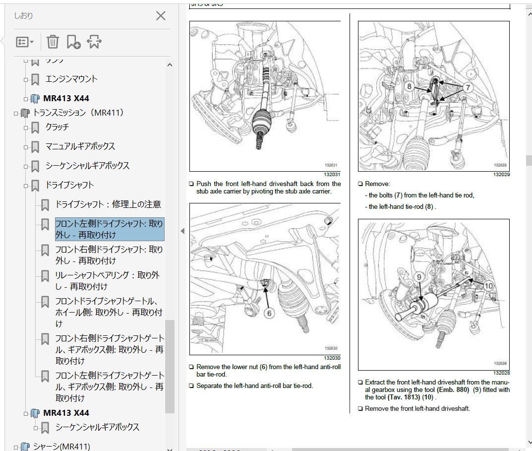Open ドライブシャフト：修理上の注意 bookmark
This screenshot has width=532, height=451.
click(108, 204)
